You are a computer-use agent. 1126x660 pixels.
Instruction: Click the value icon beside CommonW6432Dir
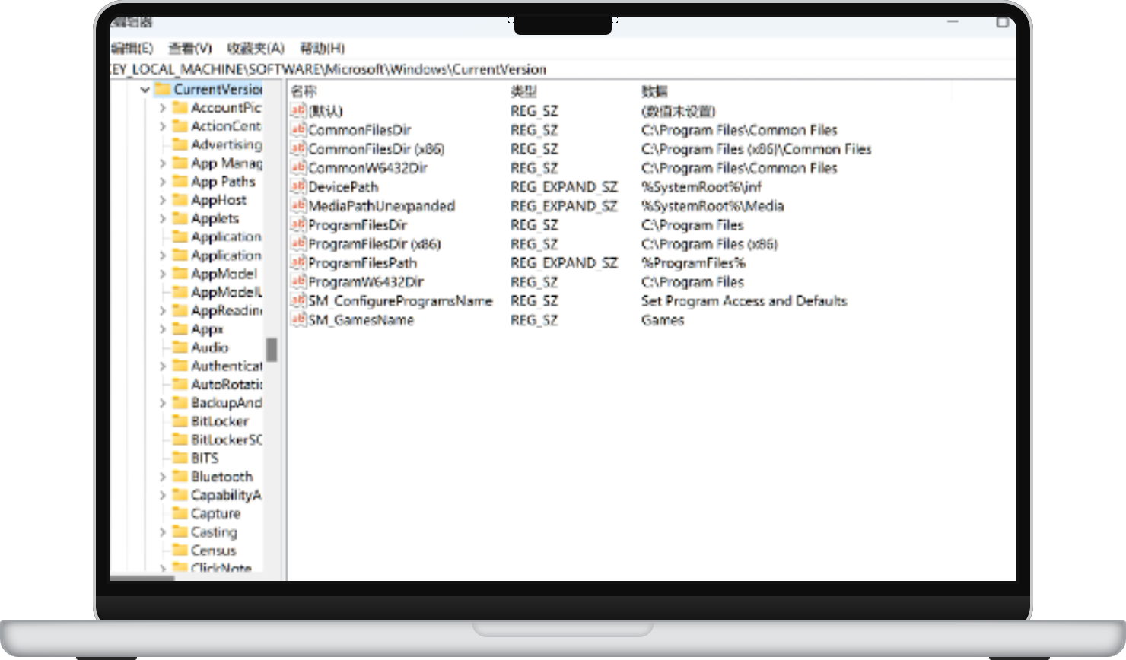pos(298,167)
